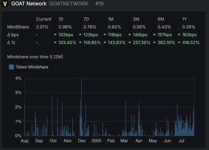209x150 pixels.
Task: Click the 1D column header
Action: point(61,19)
